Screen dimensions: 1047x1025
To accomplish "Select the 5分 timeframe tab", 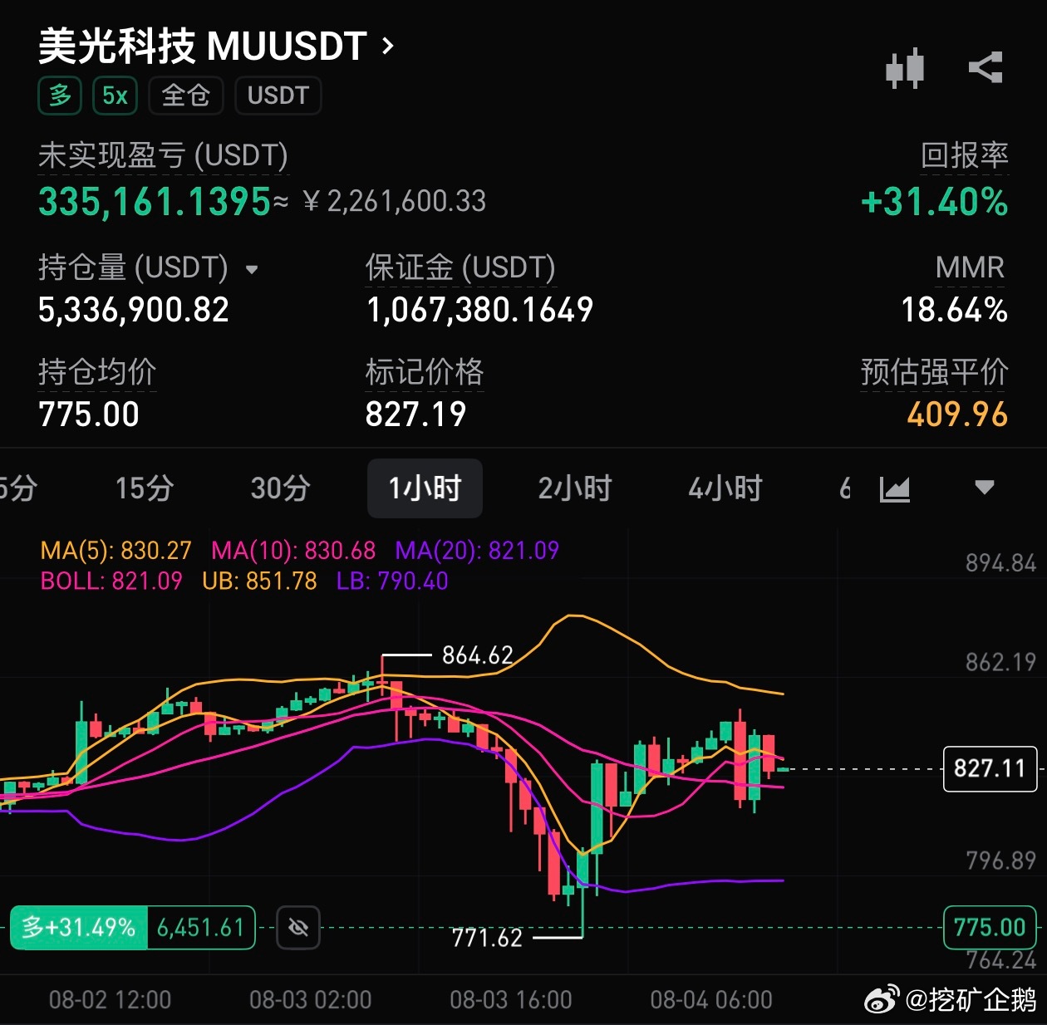I will (18, 488).
